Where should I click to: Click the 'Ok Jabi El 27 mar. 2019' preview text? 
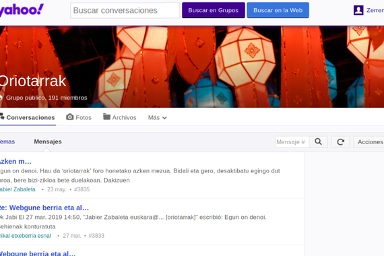coord(133,222)
